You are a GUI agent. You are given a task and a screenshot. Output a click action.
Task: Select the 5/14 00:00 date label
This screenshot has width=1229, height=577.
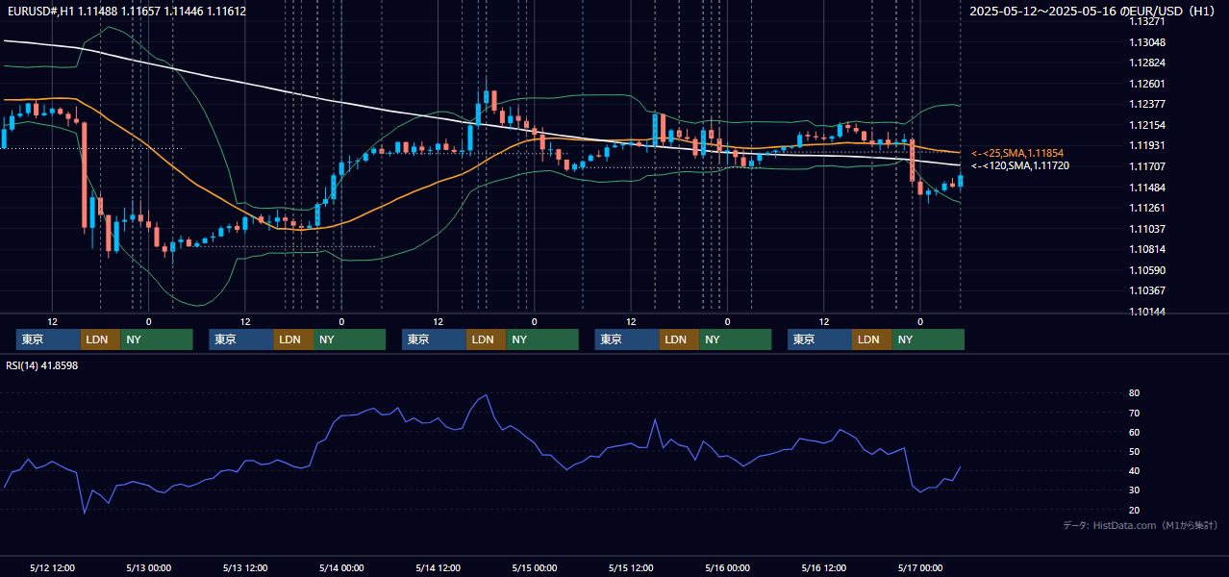[x=341, y=567]
